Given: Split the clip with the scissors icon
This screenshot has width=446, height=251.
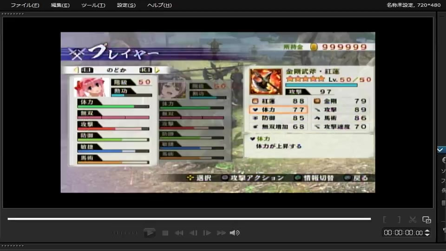Looking at the screenshot, I should point(413,219).
